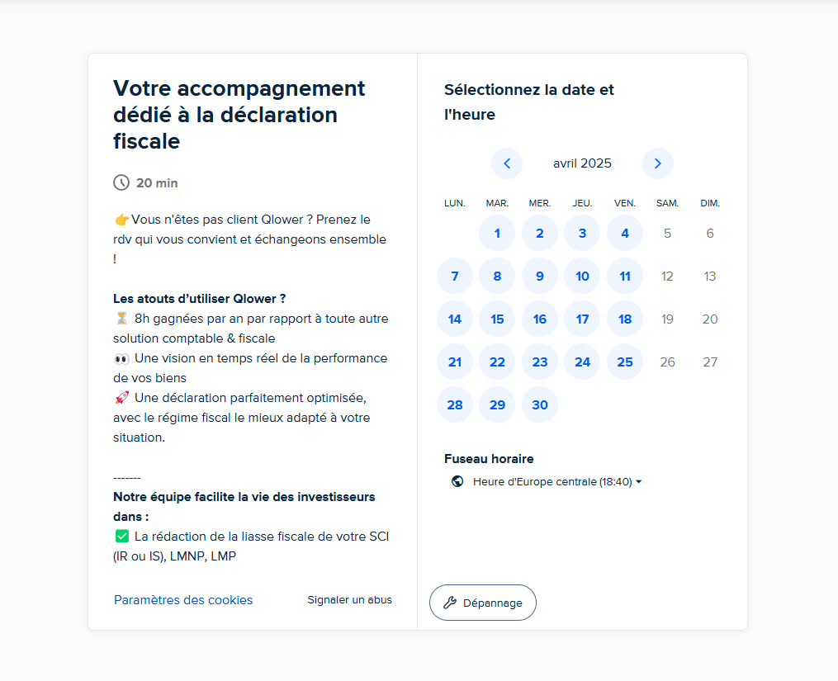Click the wrench icon in Dépannage

pos(450,603)
